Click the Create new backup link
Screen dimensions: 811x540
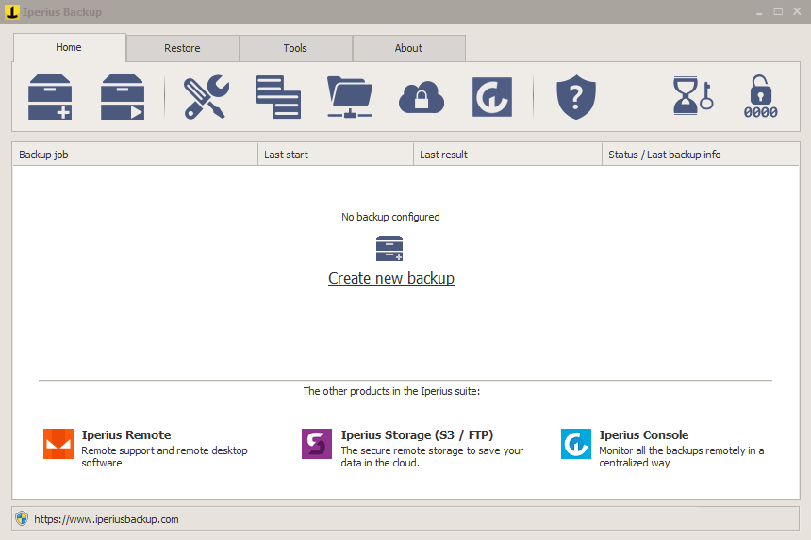click(391, 278)
